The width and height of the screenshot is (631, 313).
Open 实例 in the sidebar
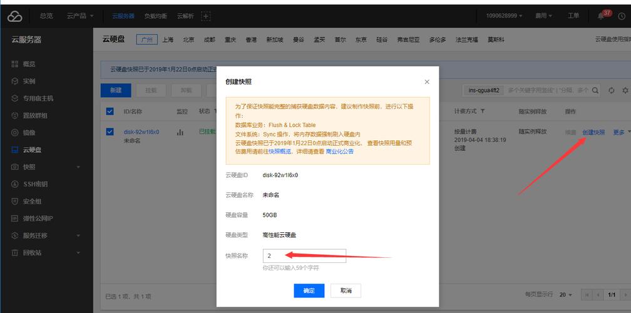[29, 81]
